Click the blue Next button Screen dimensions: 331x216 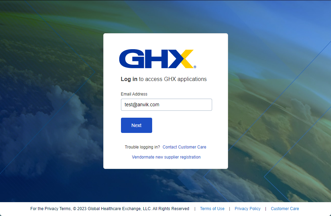coord(136,125)
